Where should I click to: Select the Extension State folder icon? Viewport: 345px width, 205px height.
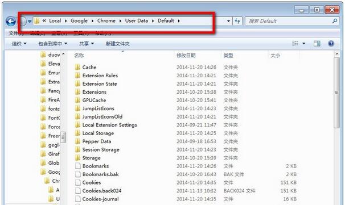click(x=77, y=83)
